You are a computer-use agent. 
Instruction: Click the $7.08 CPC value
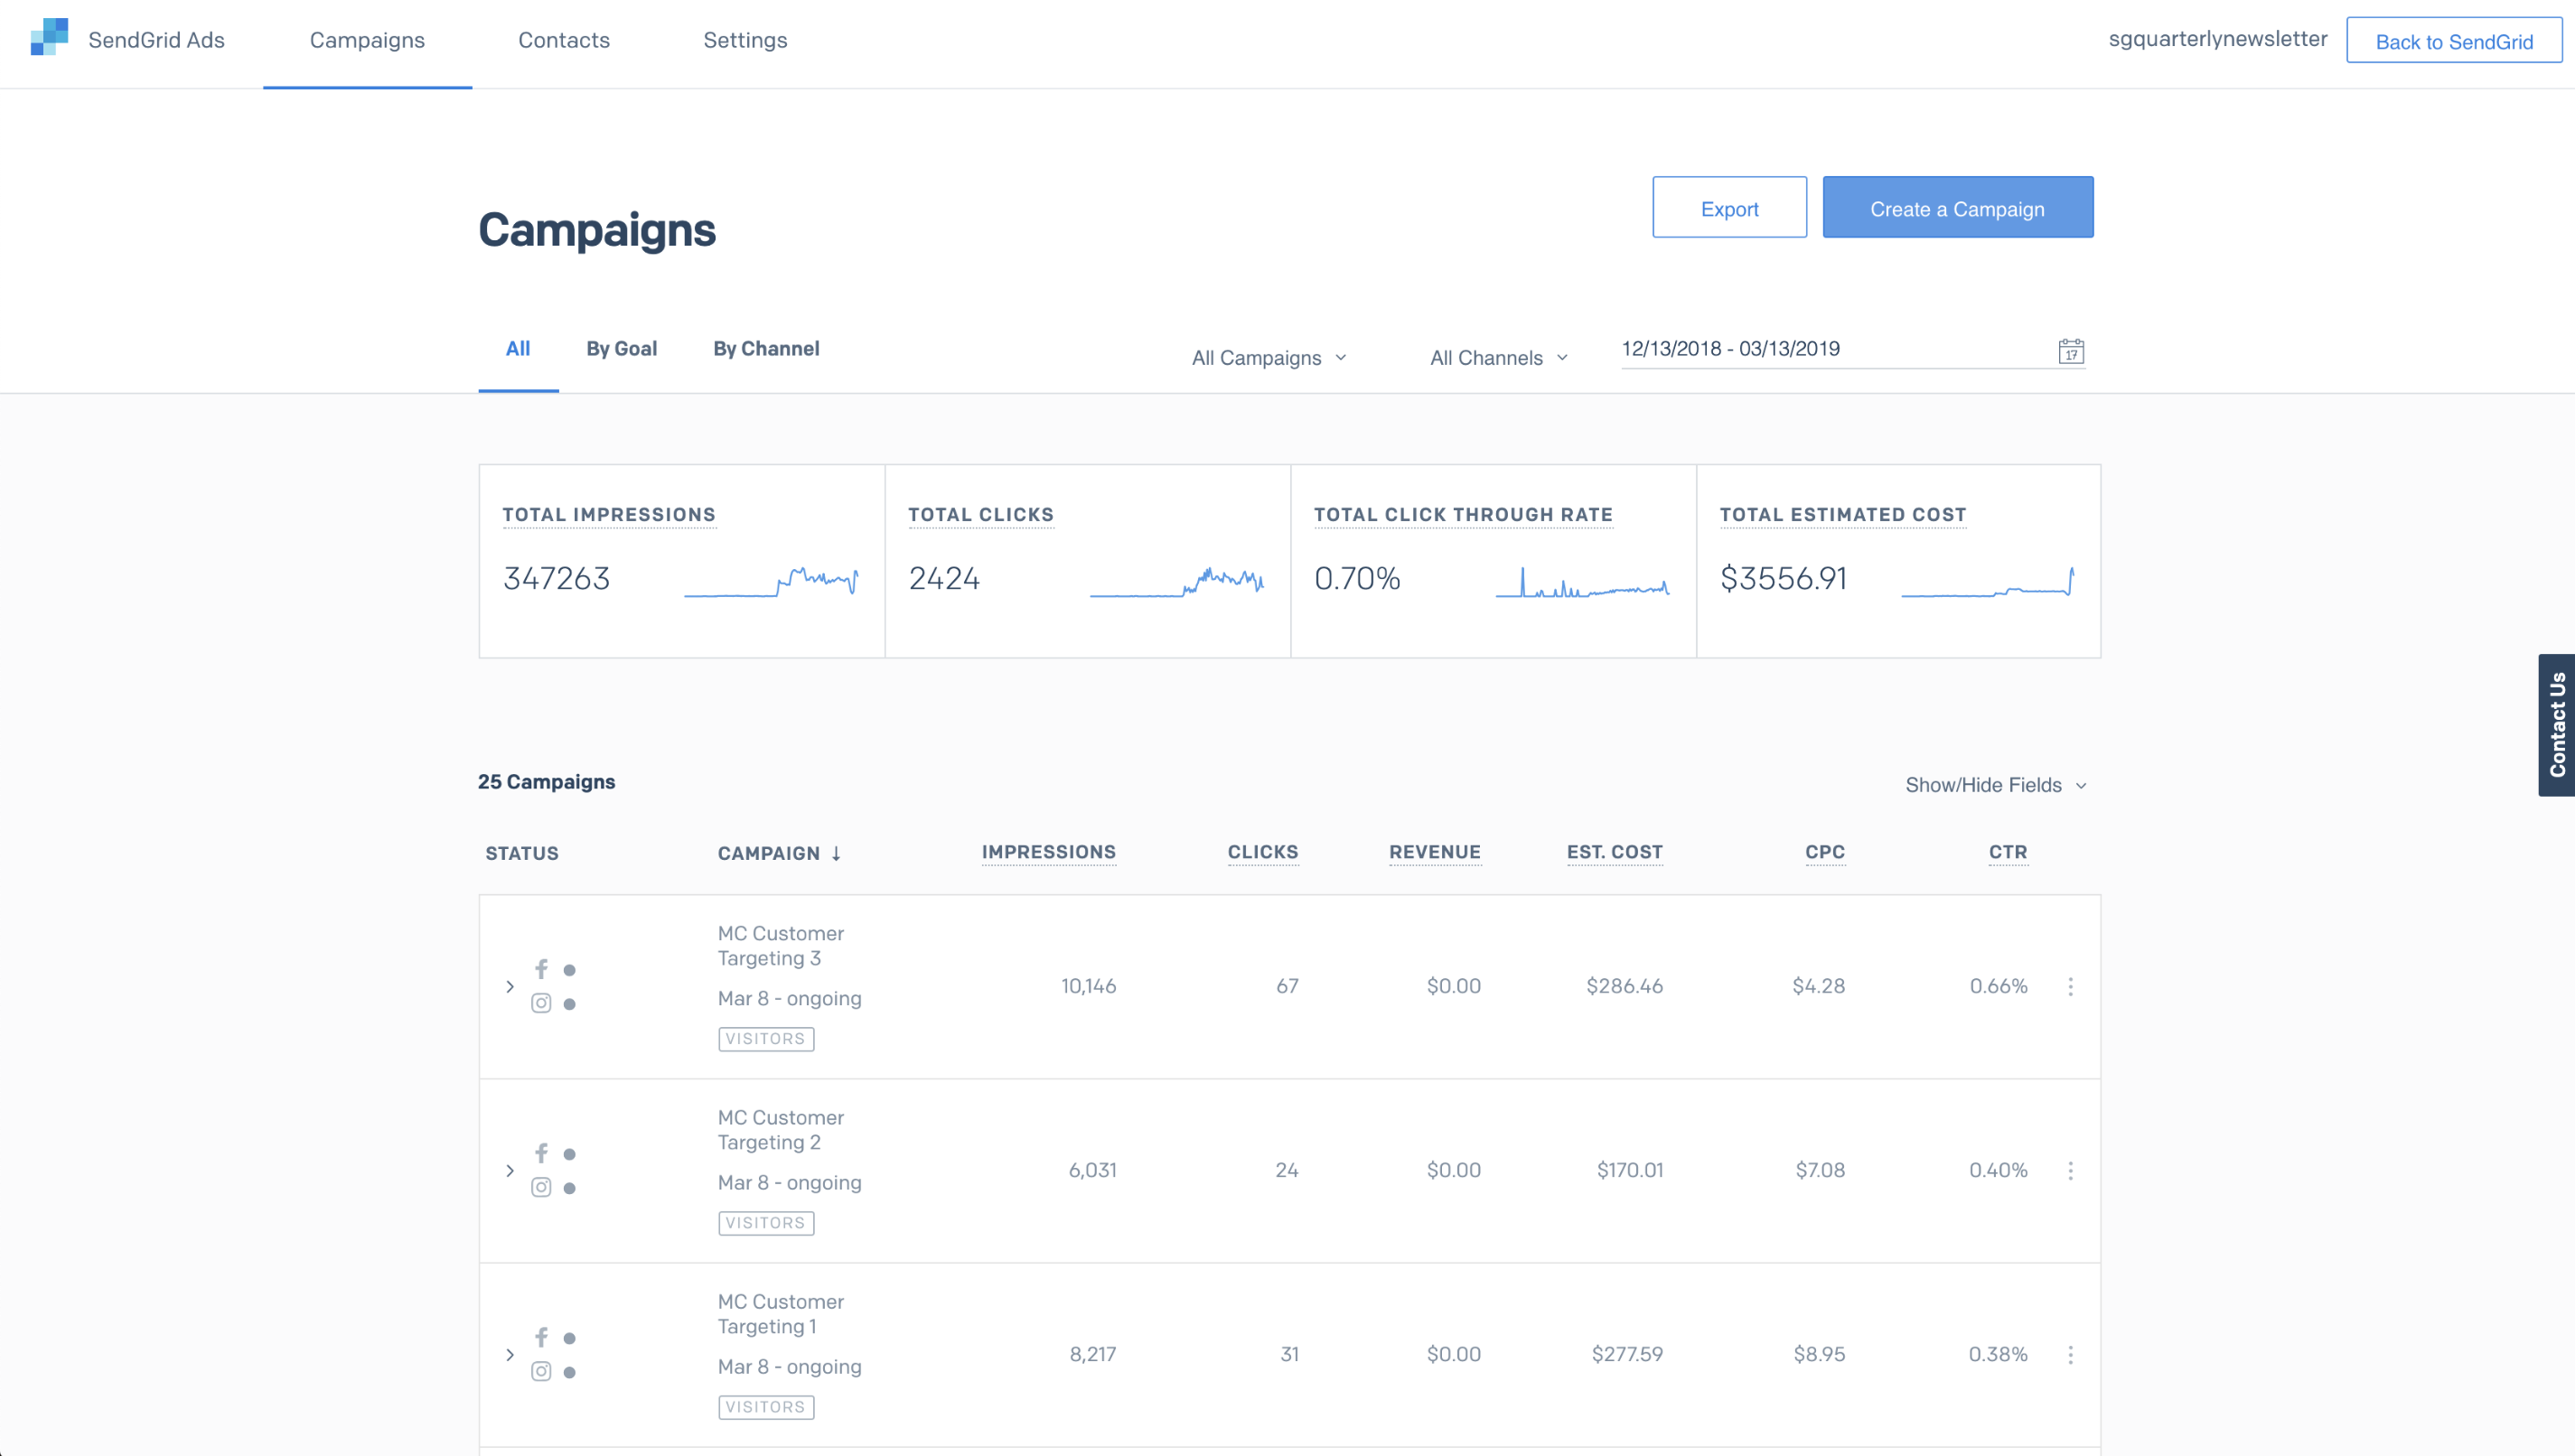1820,1170
